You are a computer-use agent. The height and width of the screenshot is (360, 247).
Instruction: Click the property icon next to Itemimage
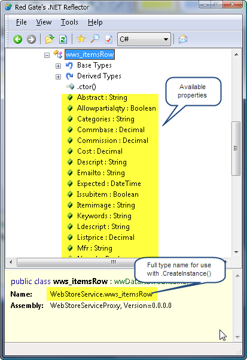point(70,205)
